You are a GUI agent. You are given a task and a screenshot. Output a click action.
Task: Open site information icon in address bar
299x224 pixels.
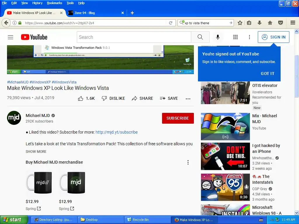pyautogui.click(x=15, y=23)
